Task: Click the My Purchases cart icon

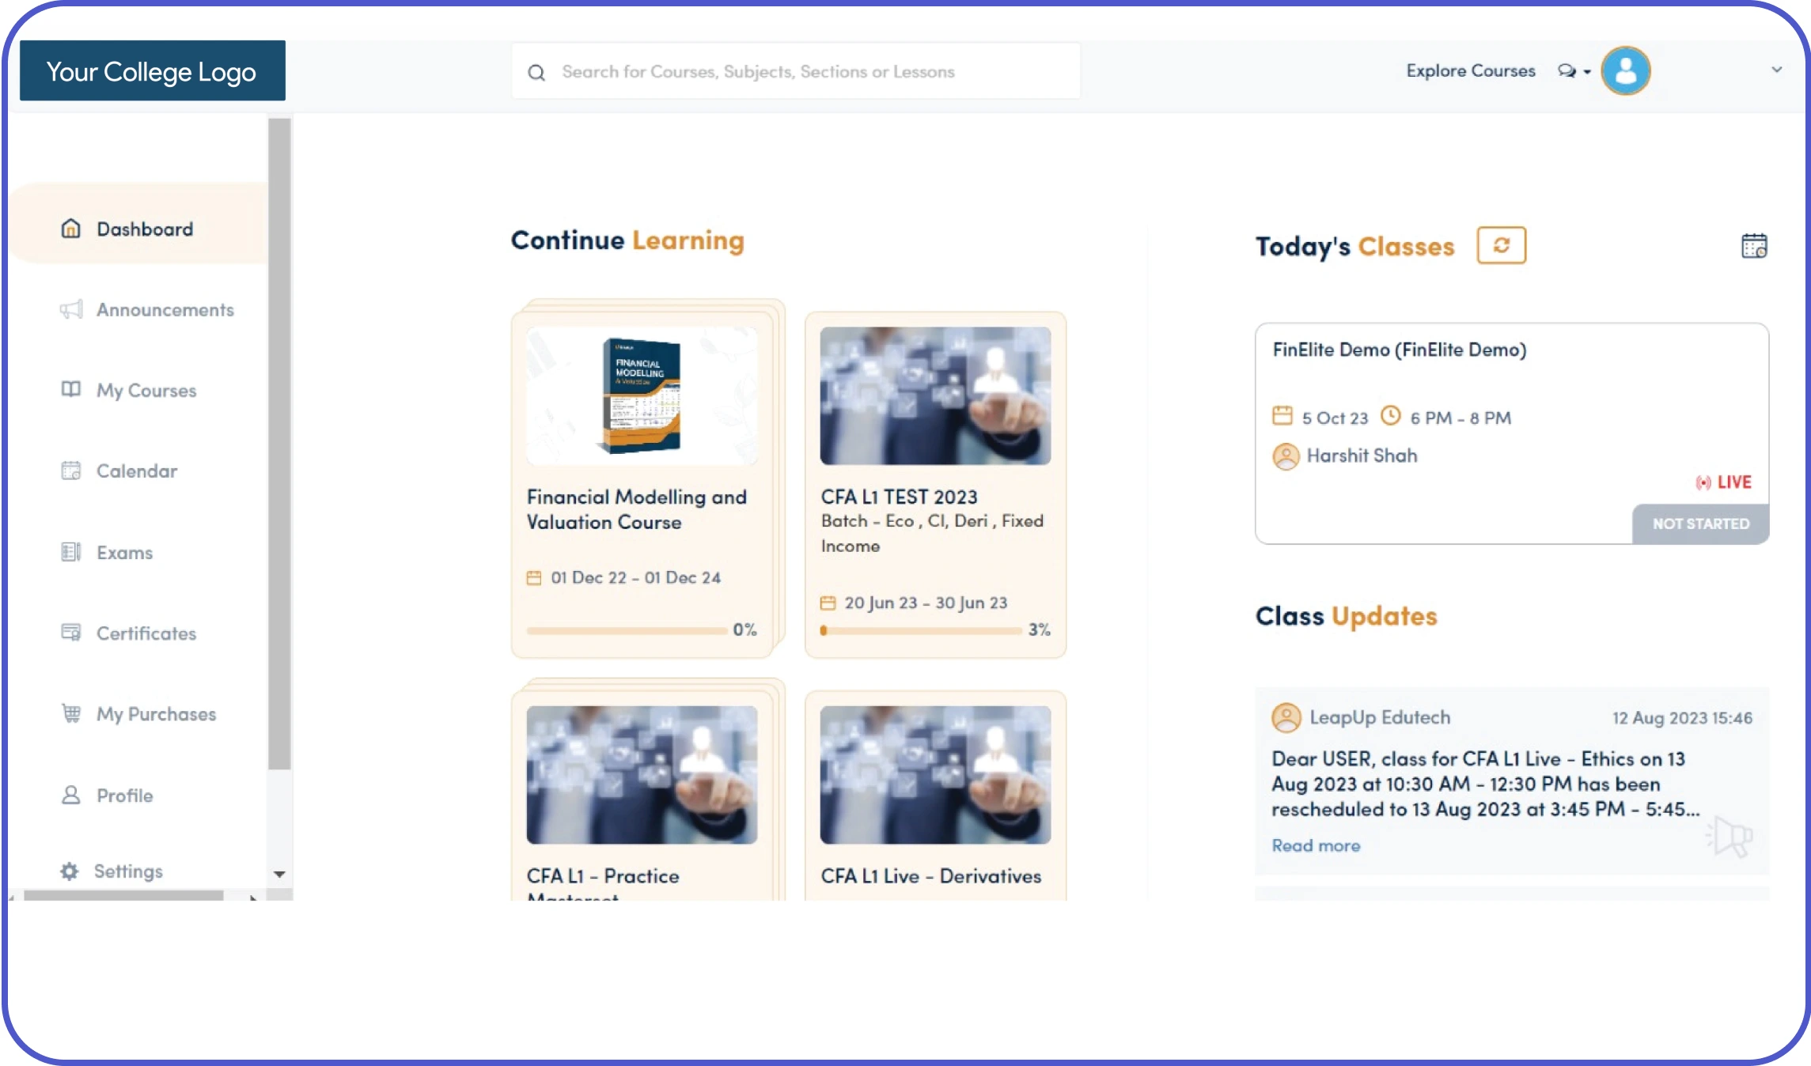Action: (71, 713)
